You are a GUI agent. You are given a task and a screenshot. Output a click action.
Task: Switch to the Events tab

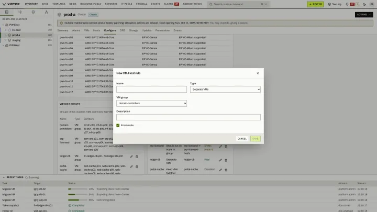point(178,30)
